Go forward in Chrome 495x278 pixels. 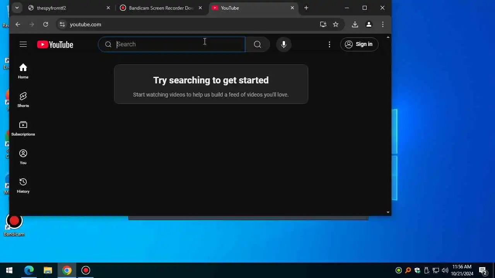coord(32,24)
